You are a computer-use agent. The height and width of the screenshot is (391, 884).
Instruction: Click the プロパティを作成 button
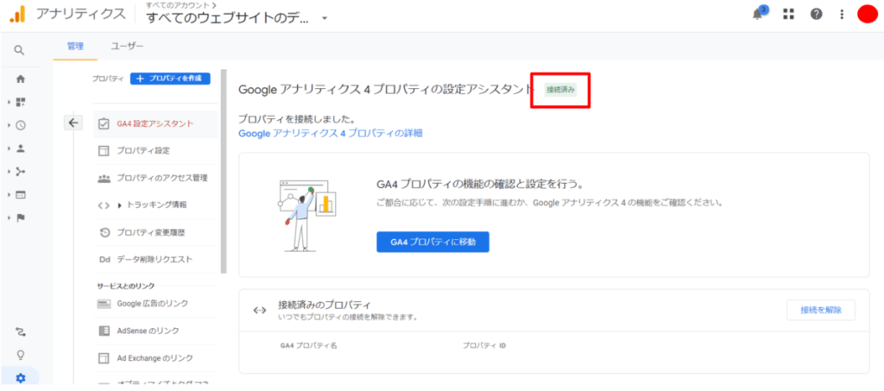pos(170,79)
